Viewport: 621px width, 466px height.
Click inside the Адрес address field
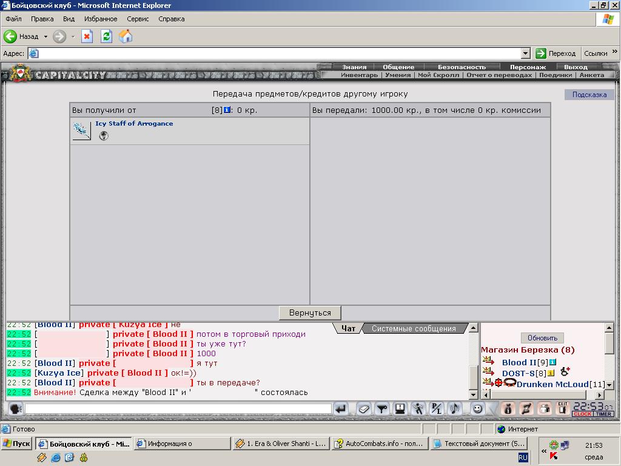(x=279, y=53)
